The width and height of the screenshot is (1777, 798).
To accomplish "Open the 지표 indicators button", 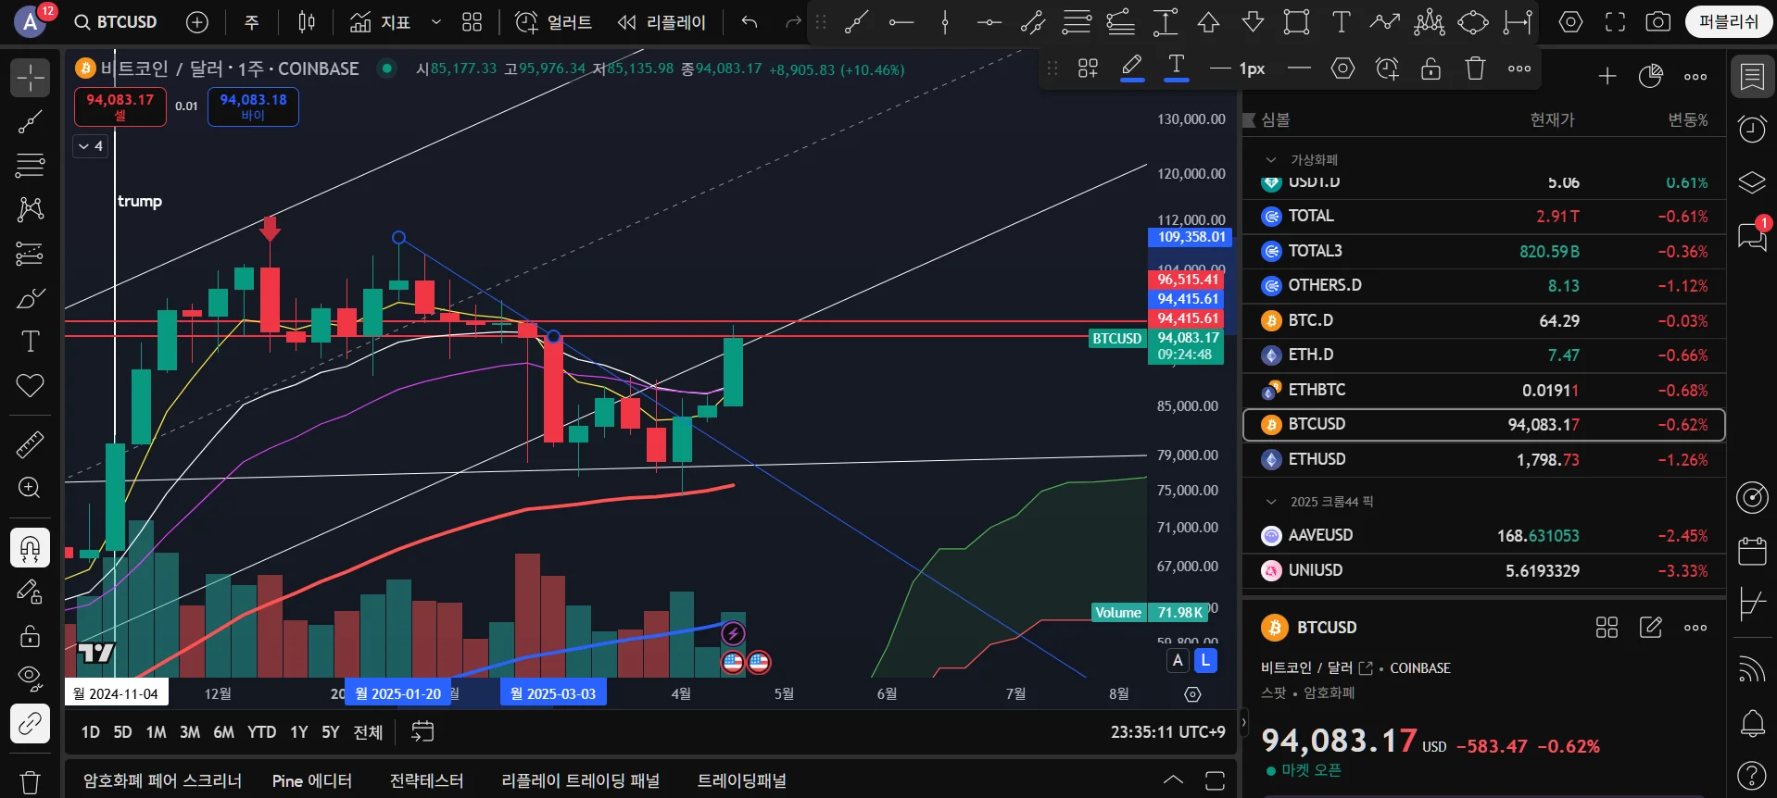I will click(381, 22).
